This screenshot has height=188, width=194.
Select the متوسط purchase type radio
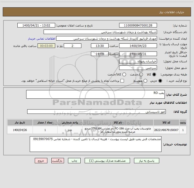[145, 81]
